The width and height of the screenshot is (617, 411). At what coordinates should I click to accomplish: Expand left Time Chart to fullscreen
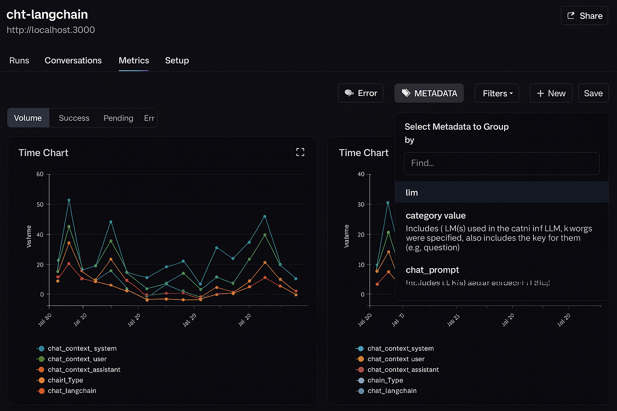300,152
